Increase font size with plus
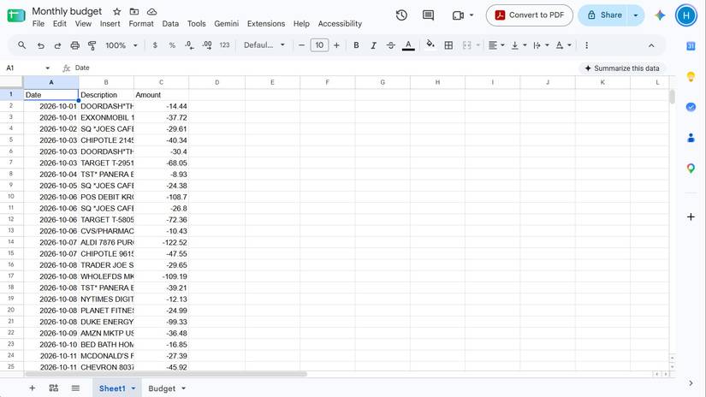 click(x=336, y=45)
